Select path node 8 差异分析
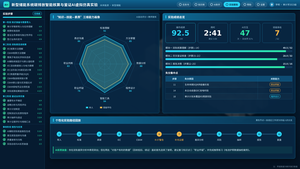The image size is (300, 169). coord(199,134)
